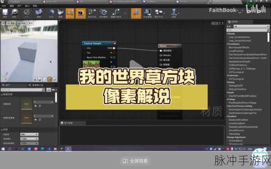Select DepthFromWorldPosition in the palette list
271x169 pixels.
coord(243,96)
